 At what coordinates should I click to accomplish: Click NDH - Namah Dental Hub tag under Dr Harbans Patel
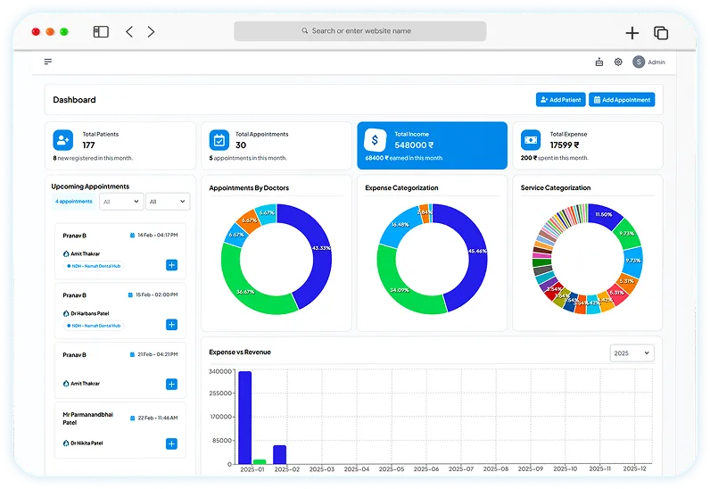94,326
